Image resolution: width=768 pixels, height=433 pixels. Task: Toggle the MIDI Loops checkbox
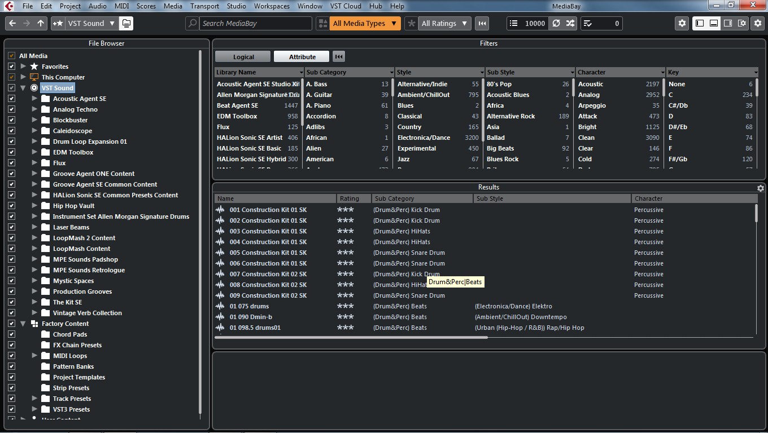pos(11,356)
